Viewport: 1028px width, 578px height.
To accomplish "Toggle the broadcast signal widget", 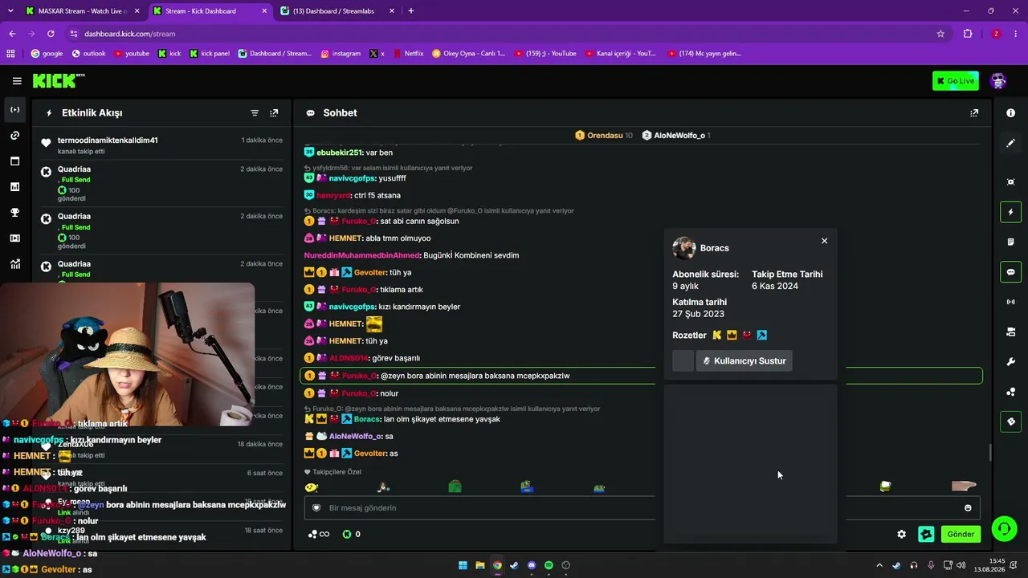I will pos(1011,302).
